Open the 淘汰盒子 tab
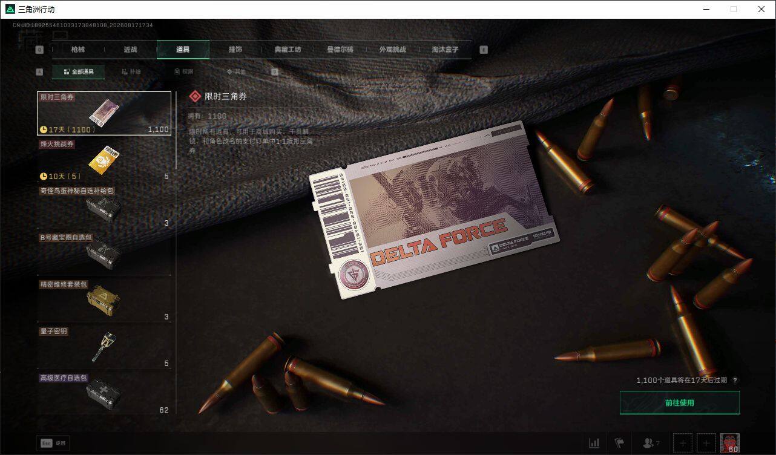This screenshot has height=455, width=776. [445, 50]
